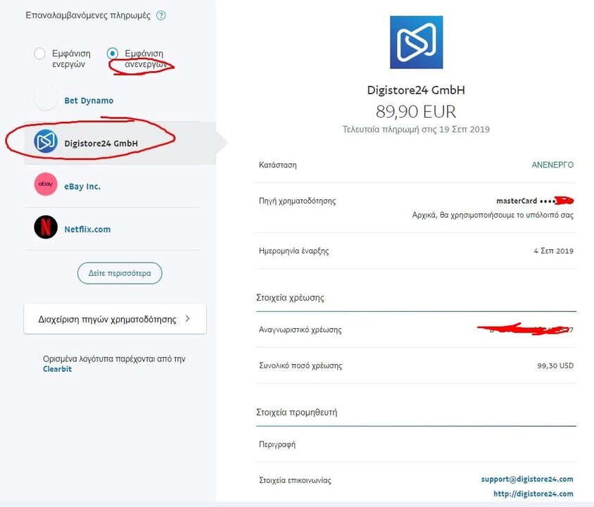Click the Αρχικά, θα χρησιμοποιήσουμε το υπόλοιπό σας note
The height and width of the screenshot is (507, 594).
coord(493,215)
